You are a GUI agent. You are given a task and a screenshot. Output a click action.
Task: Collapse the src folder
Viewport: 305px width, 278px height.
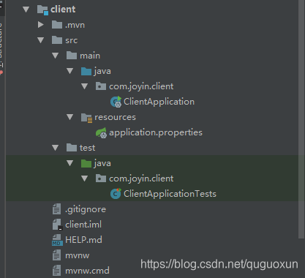[40, 40]
